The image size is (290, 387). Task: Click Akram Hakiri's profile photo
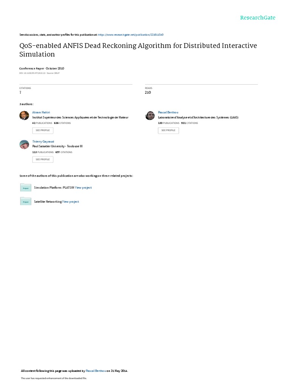tap(24, 115)
